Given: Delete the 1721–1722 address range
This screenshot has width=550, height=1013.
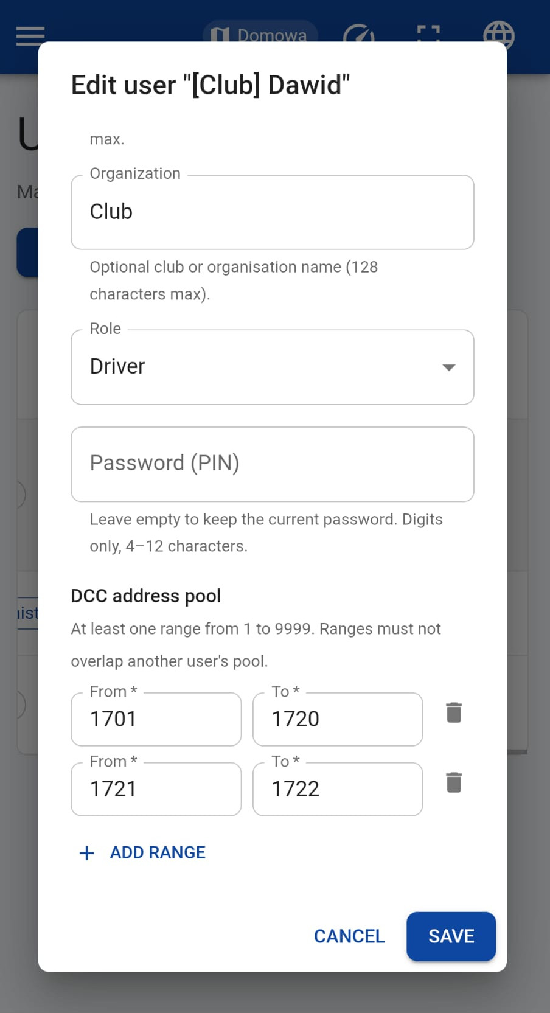Looking at the screenshot, I should 454,782.
